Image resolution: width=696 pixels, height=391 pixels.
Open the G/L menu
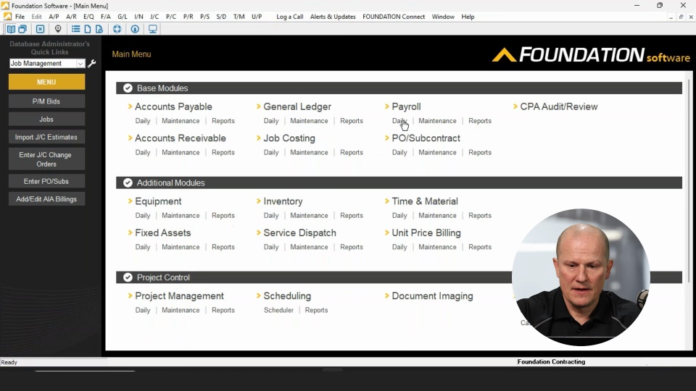tap(123, 17)
